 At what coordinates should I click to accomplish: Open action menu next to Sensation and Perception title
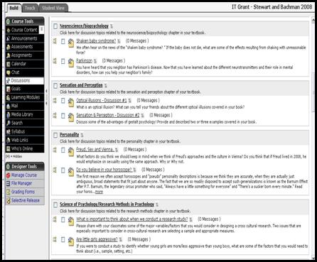pos(105,86)
